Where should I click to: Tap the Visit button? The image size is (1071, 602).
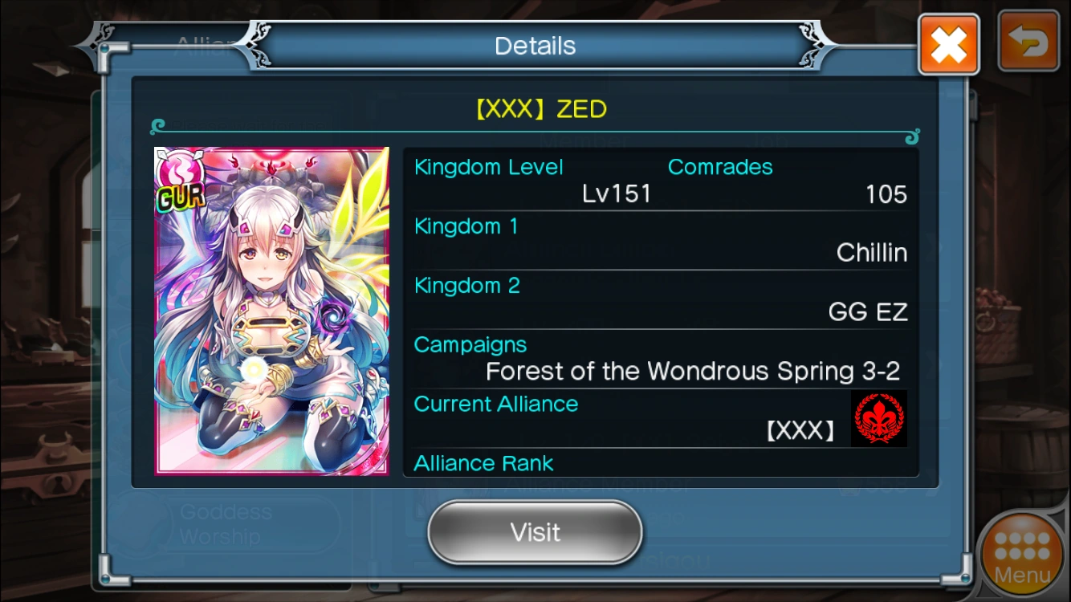pyautogui.click(x=535, y=532)
